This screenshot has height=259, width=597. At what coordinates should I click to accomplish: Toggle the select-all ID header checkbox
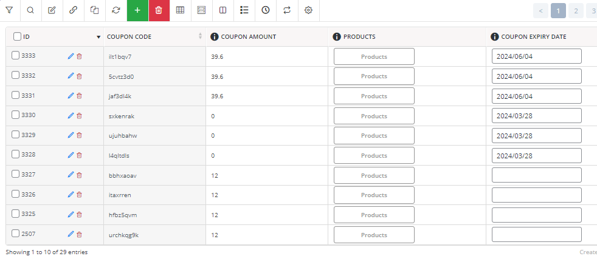[17, 36]
